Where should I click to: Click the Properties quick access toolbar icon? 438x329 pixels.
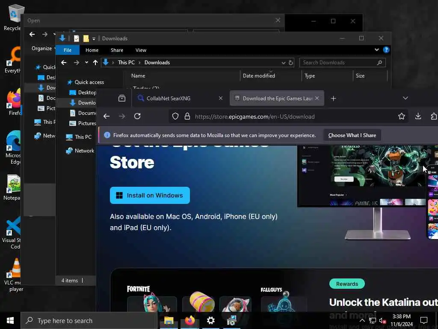tap(77, 38)
